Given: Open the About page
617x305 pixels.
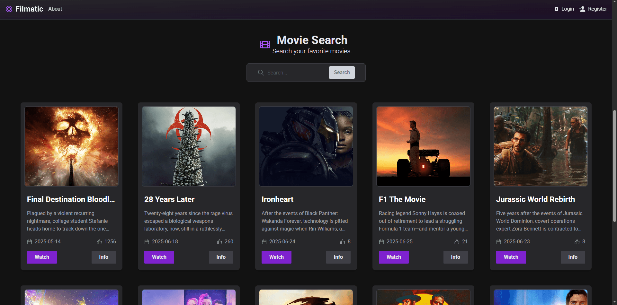Looking at the screenshot, I should coord(55,9).
